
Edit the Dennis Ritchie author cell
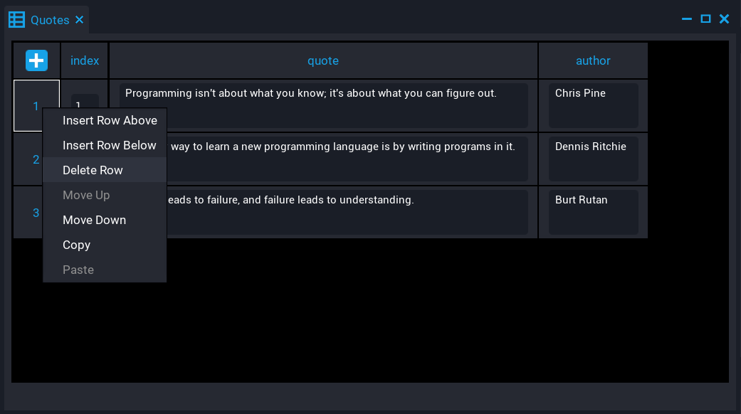593,159
